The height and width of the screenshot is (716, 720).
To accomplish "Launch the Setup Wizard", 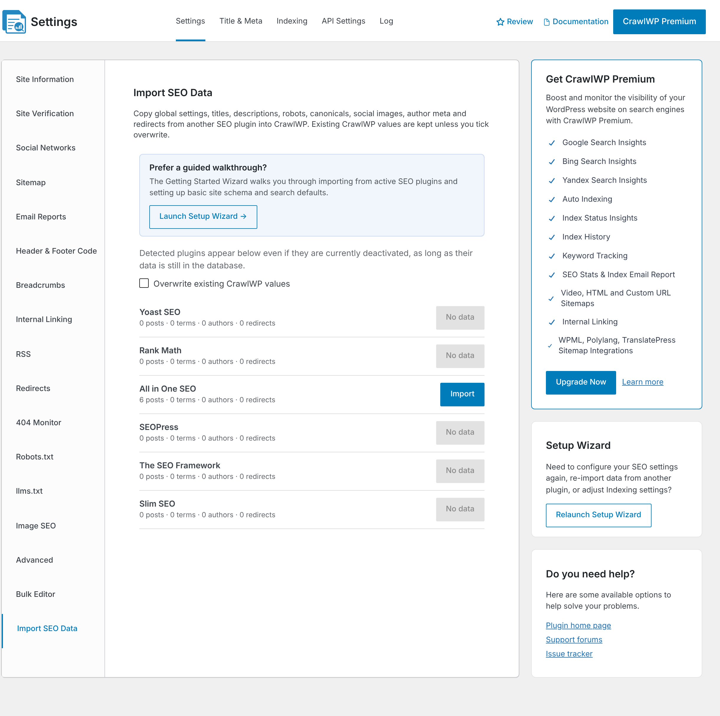I will pos(203,216).
